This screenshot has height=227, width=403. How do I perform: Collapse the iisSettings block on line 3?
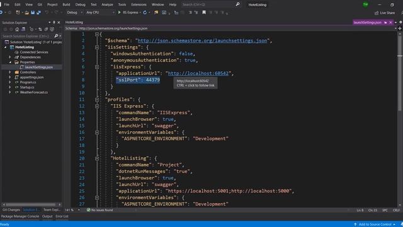(x=97, y=47)
